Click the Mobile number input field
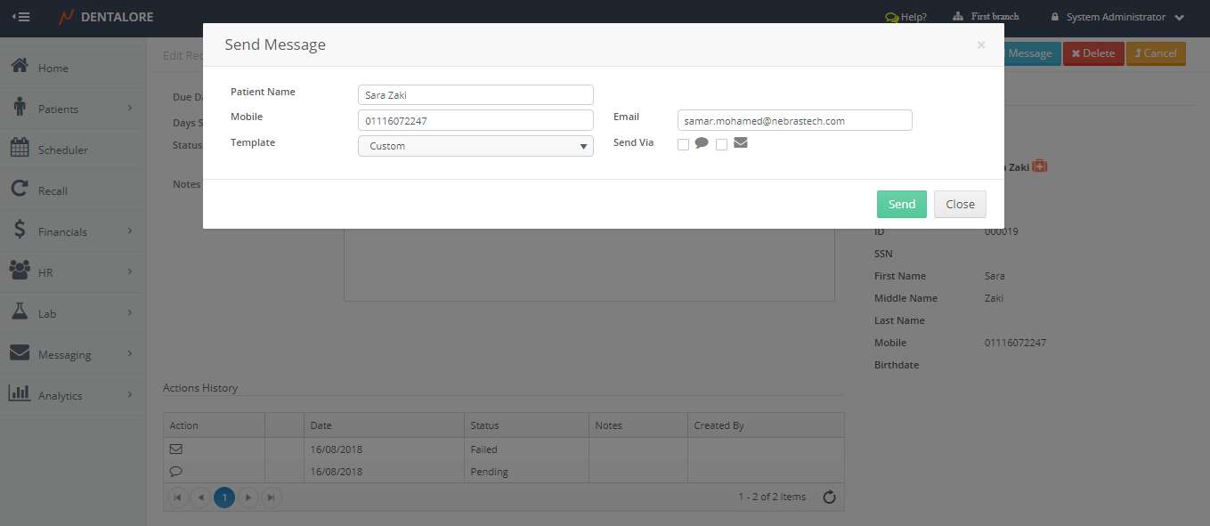1210x526 pixels. point(475,120)
